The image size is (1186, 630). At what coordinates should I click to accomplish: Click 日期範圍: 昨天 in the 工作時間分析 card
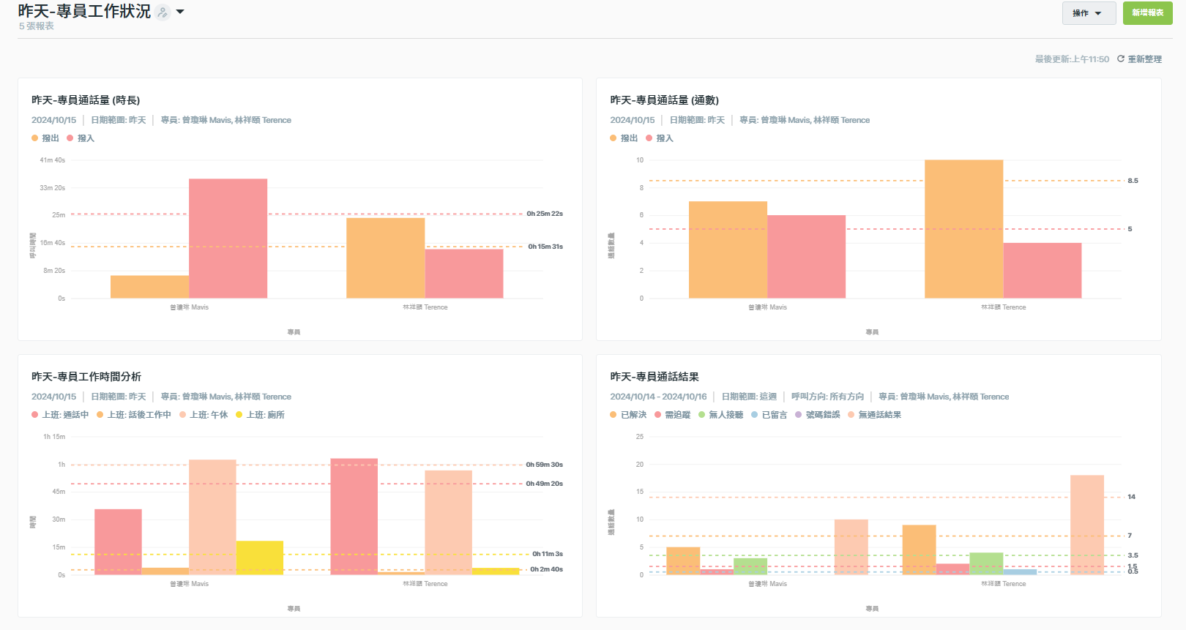(x=119, y=397)
